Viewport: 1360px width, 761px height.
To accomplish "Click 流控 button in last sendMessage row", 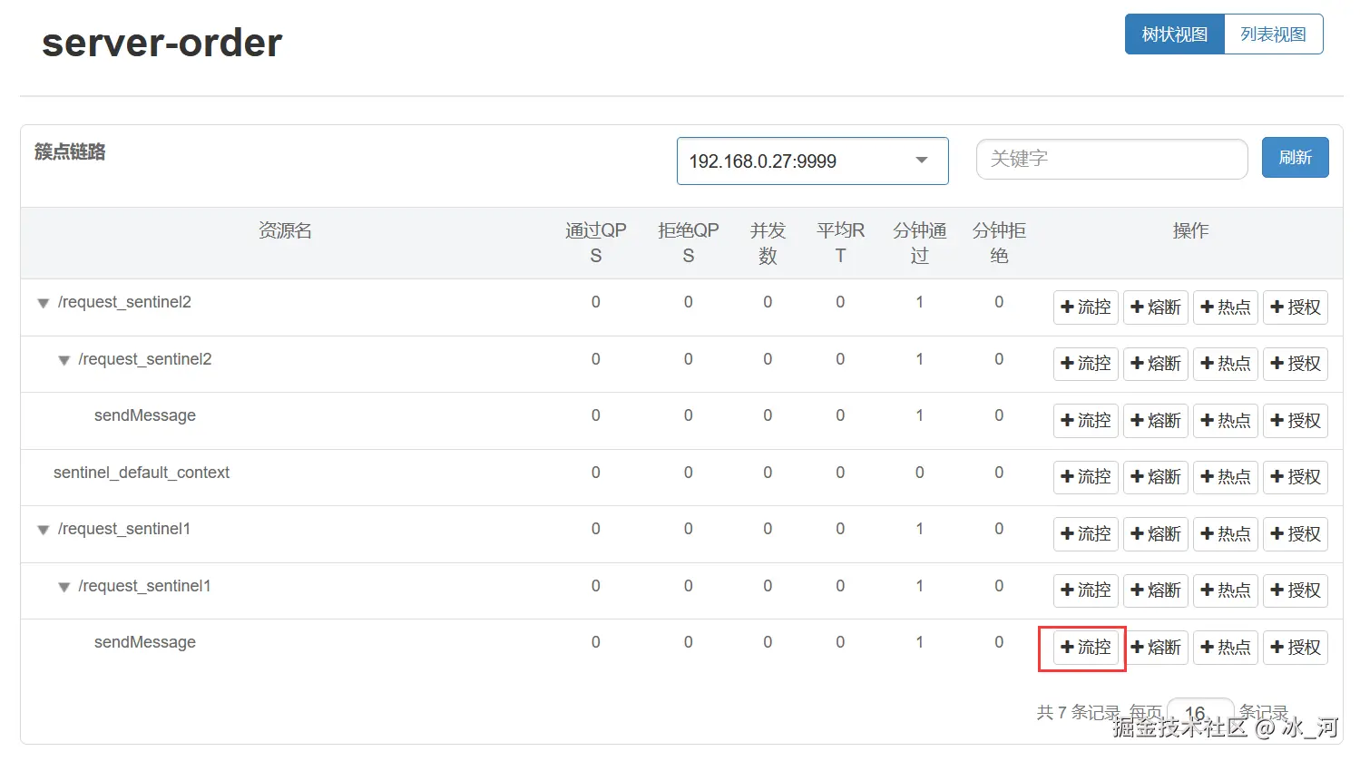I will [1085, 648].
